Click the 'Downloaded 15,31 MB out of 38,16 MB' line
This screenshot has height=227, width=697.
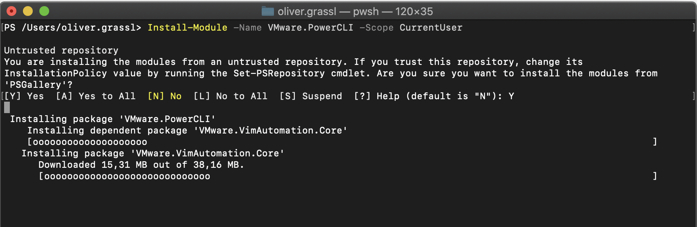141,165
